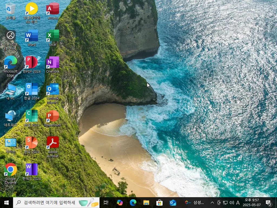The width and height of the screenshot is (277, 208).
Task: Open the volume control speaker icon
Action: (x=232, y=203)
